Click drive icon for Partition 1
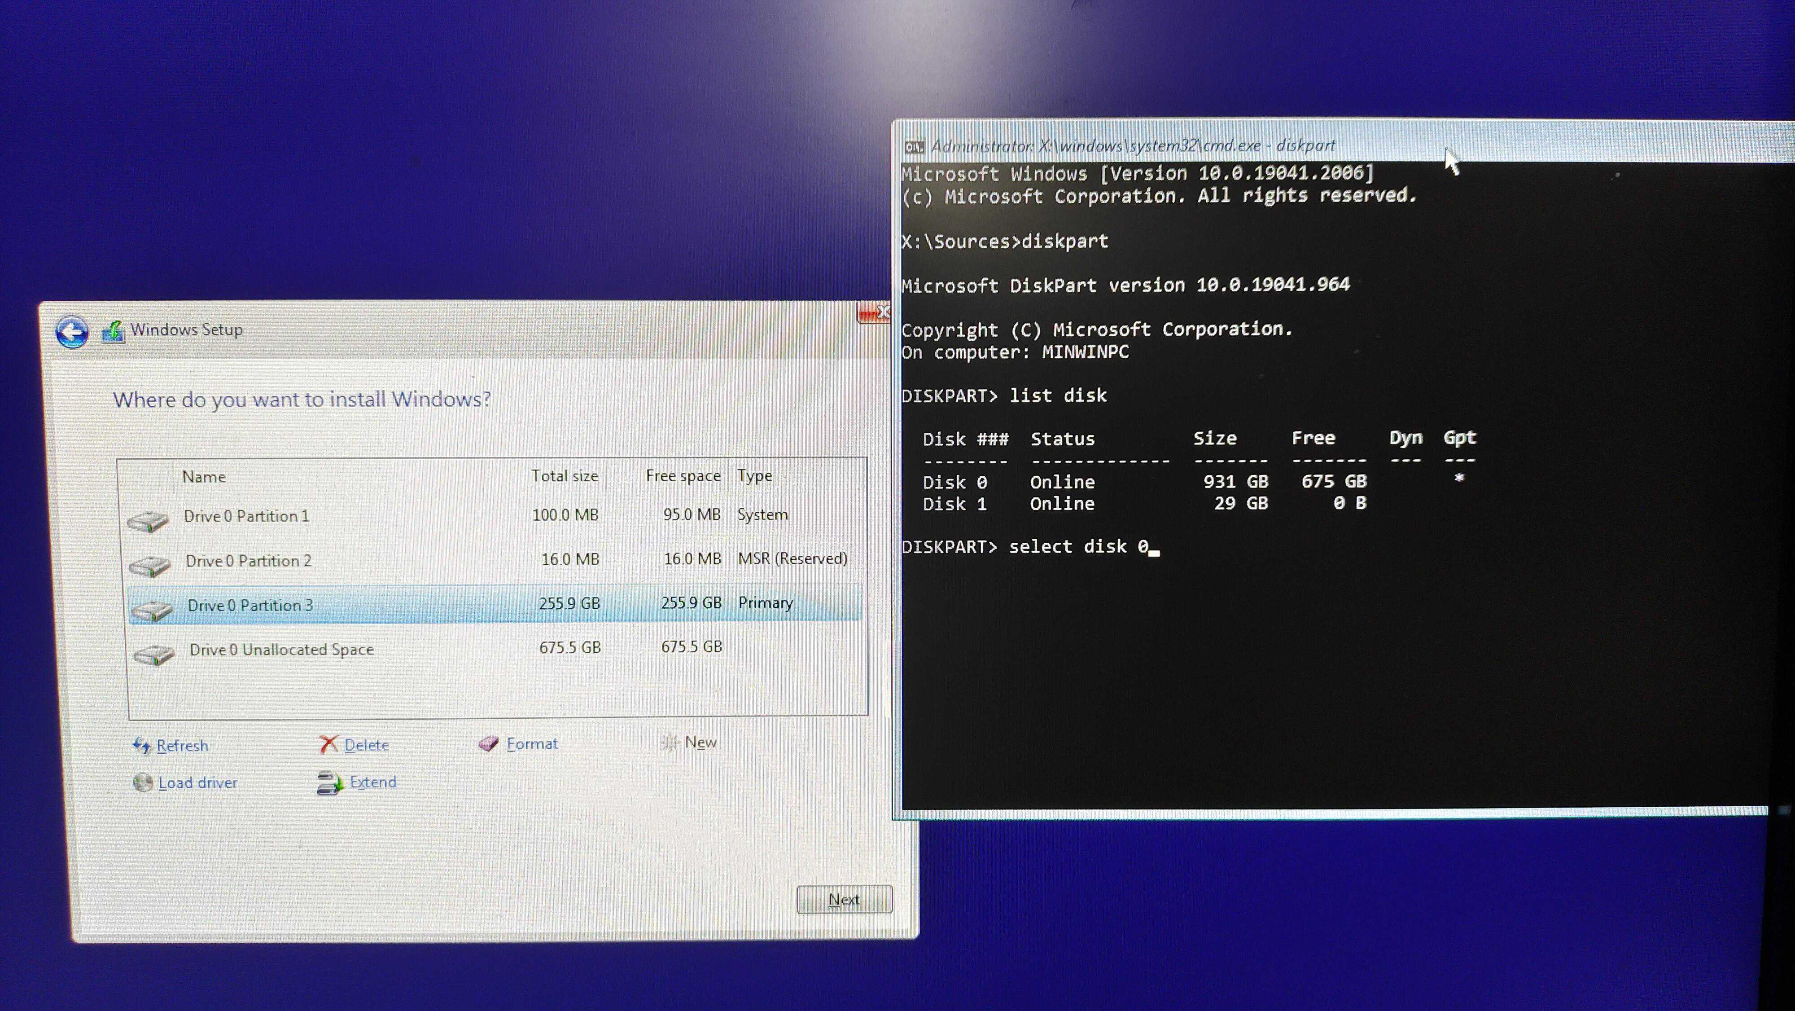Image resolution: width=1795 pixels, height=1011 pixels. click(x=148, y=521)
